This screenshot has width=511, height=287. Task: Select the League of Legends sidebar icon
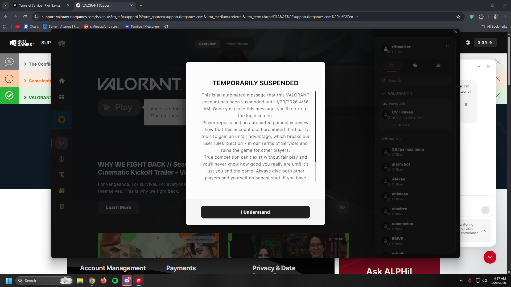(x=62, y=159)
